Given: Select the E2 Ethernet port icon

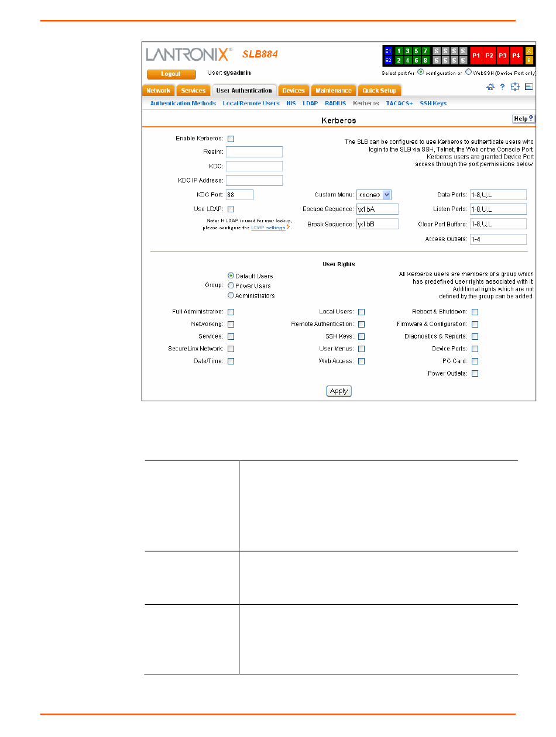Looking at the screenshot, I should 387,60.
